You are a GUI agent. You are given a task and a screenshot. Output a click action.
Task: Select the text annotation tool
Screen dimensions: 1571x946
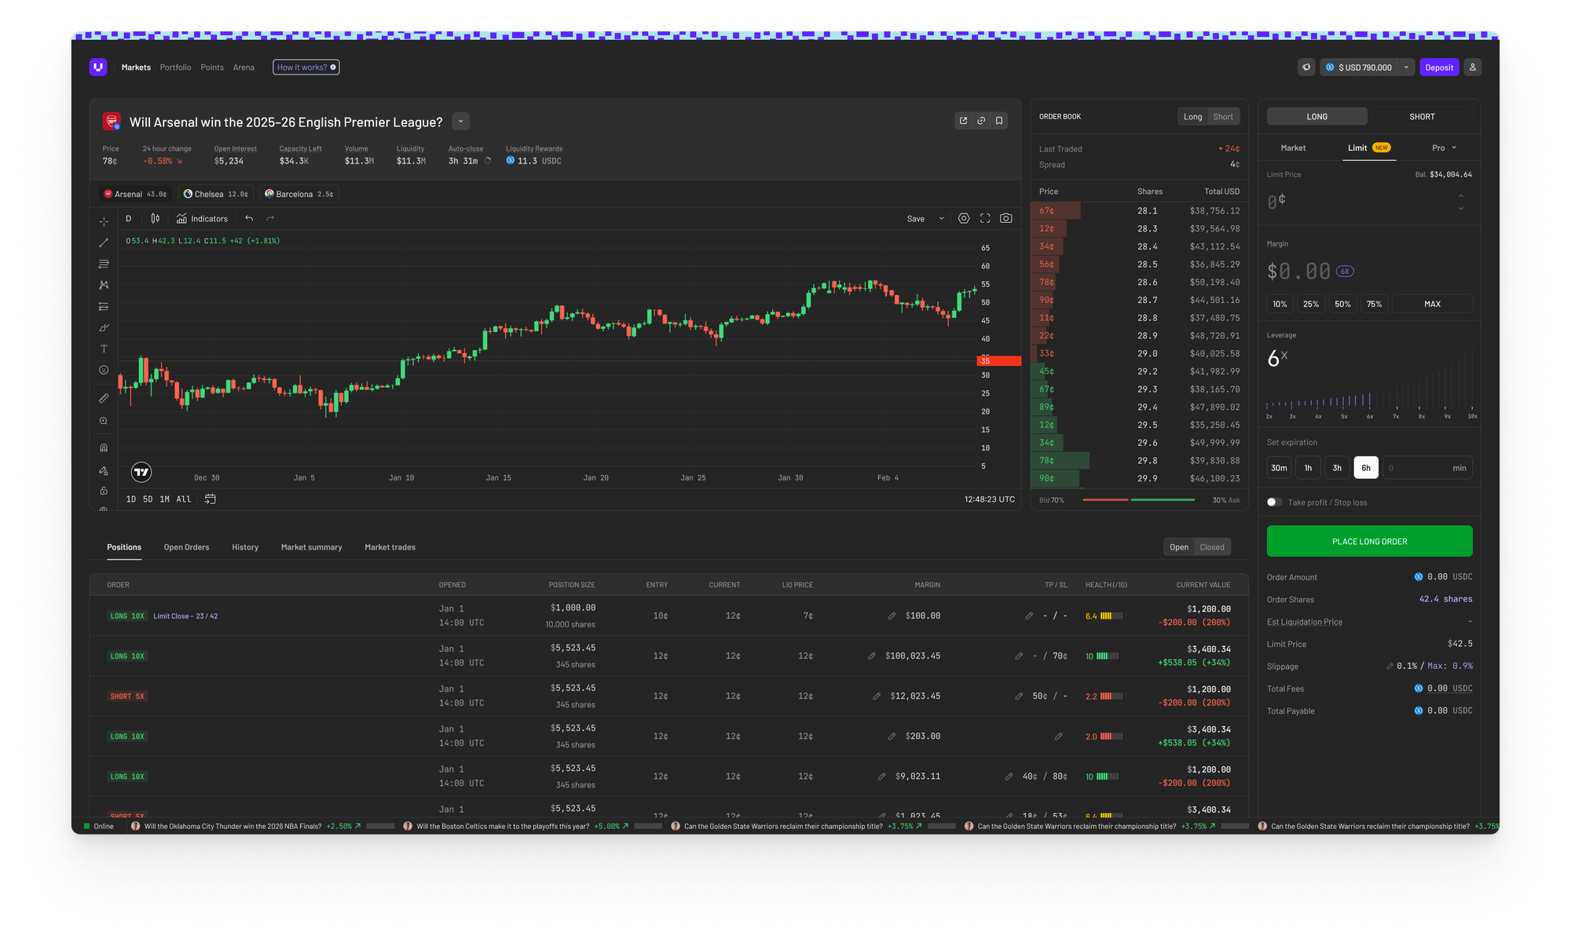[104, 349]
